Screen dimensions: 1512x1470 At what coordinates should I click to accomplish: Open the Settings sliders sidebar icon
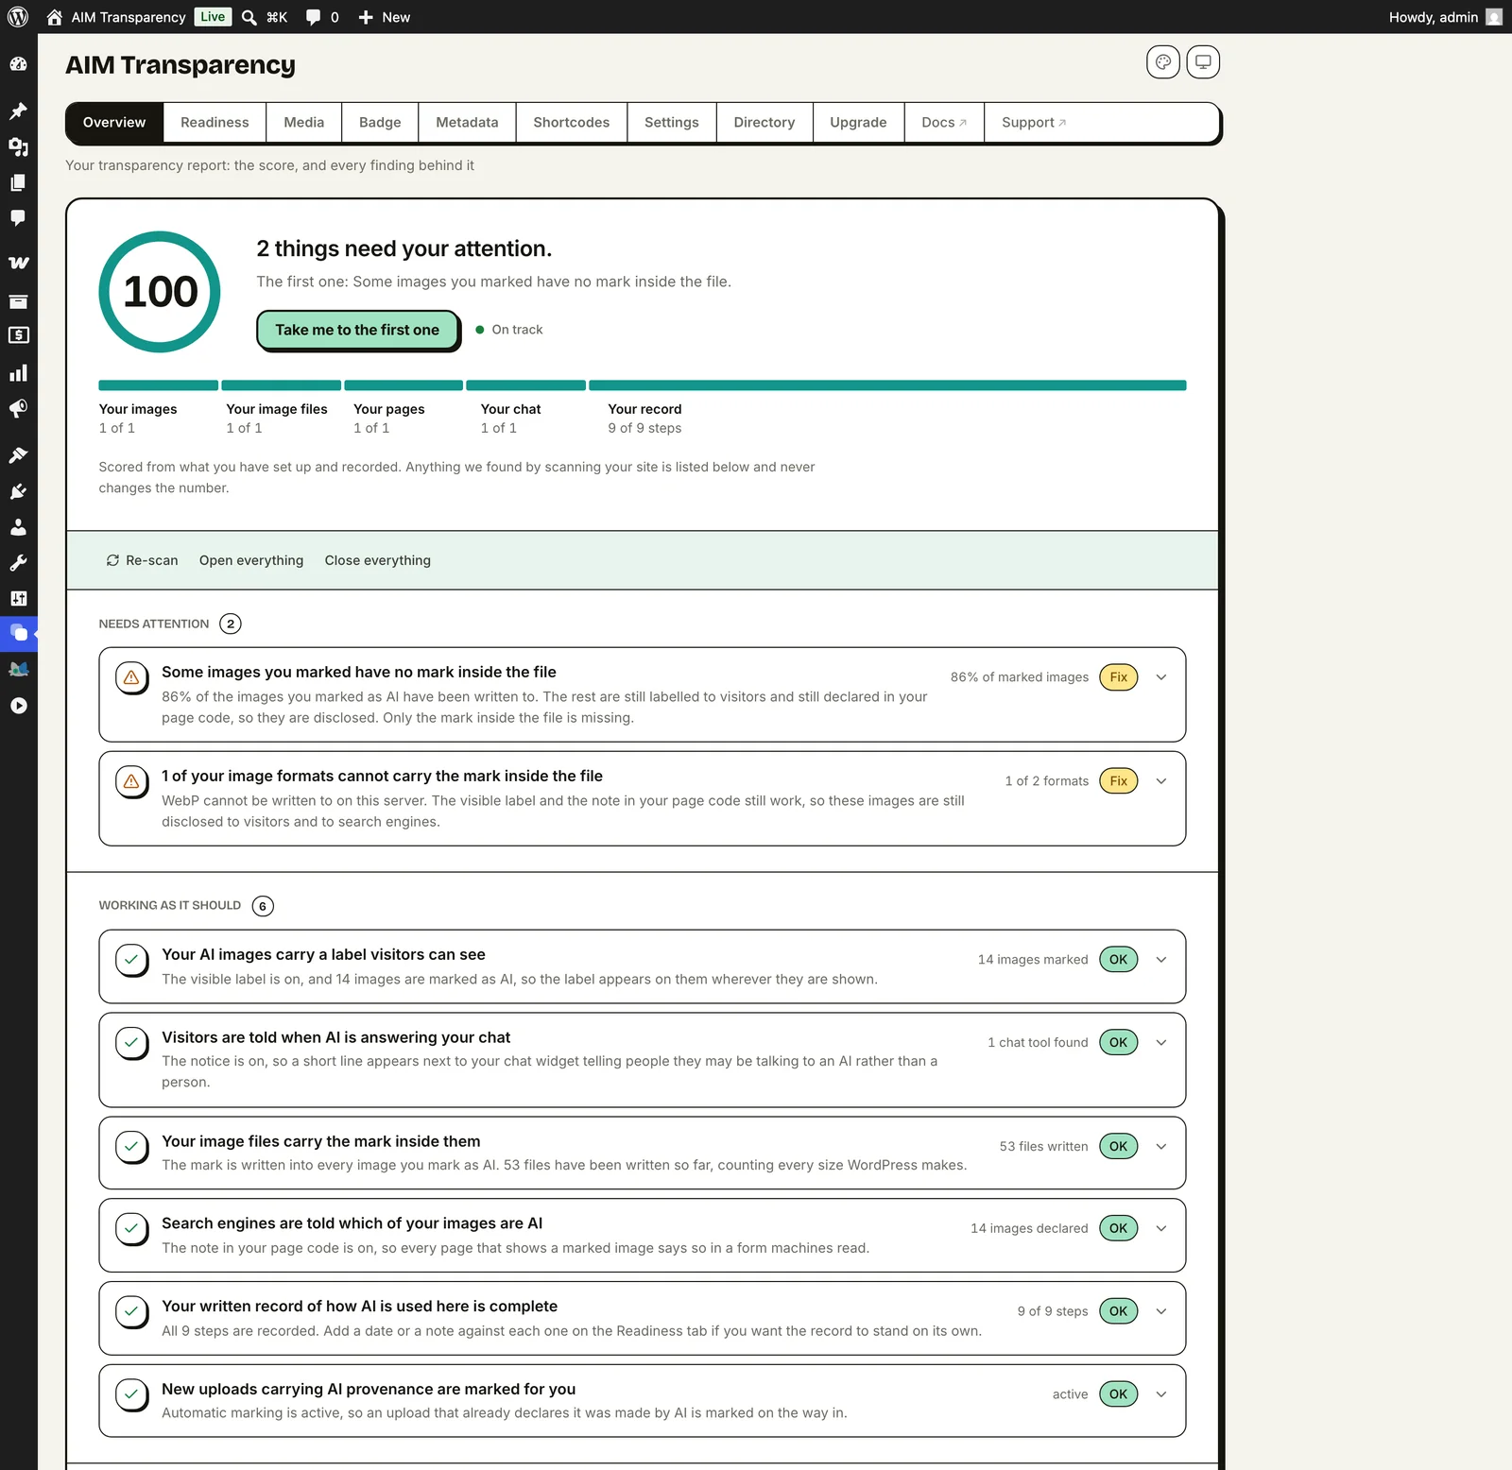click(18, 598)
